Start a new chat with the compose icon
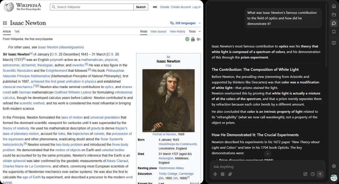Image resolution: width=339 pixels, height=184 pixels. (305, 174)
